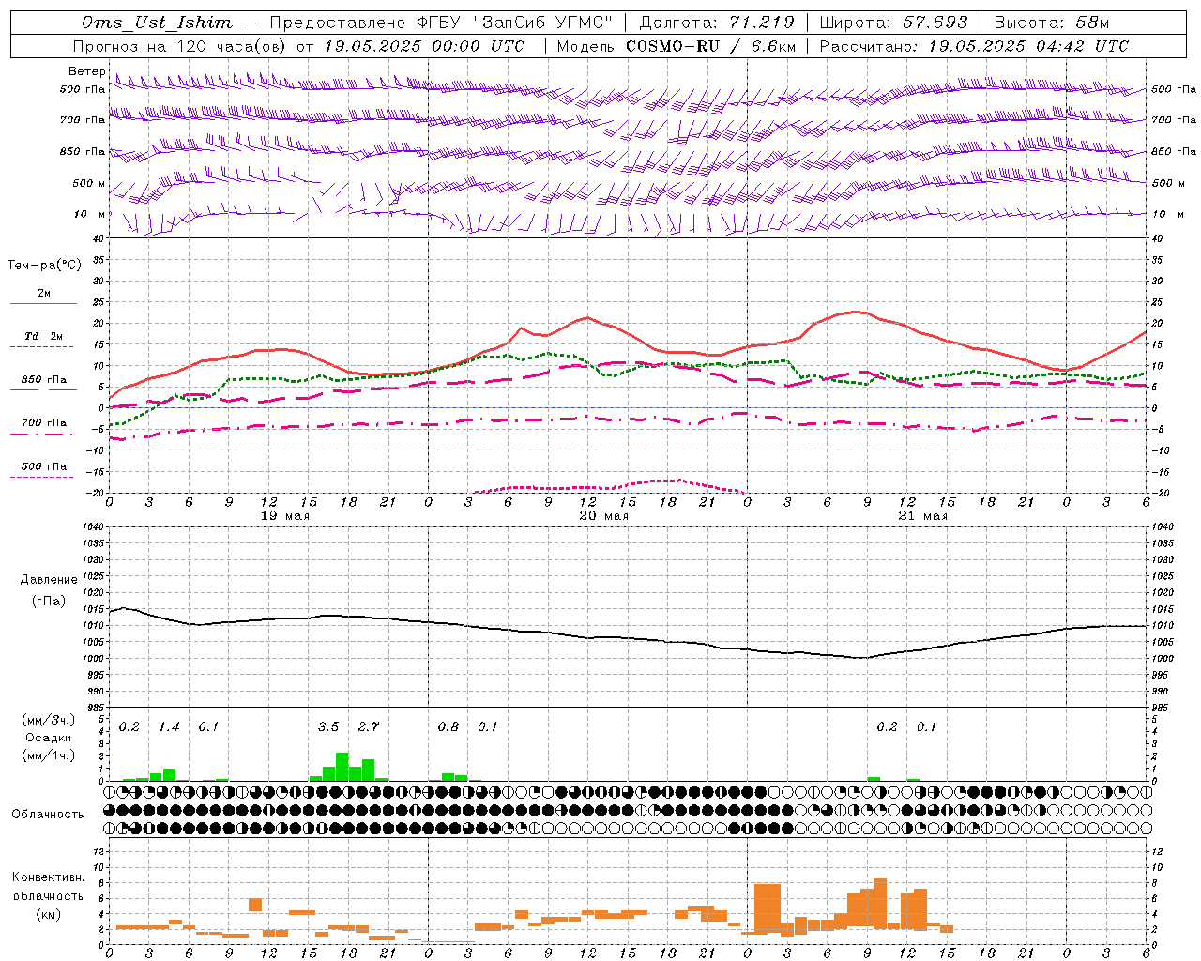The image size is (1201, 961).
Task: Click the Облачность cloudiness label
Action: tap(48, 815)
